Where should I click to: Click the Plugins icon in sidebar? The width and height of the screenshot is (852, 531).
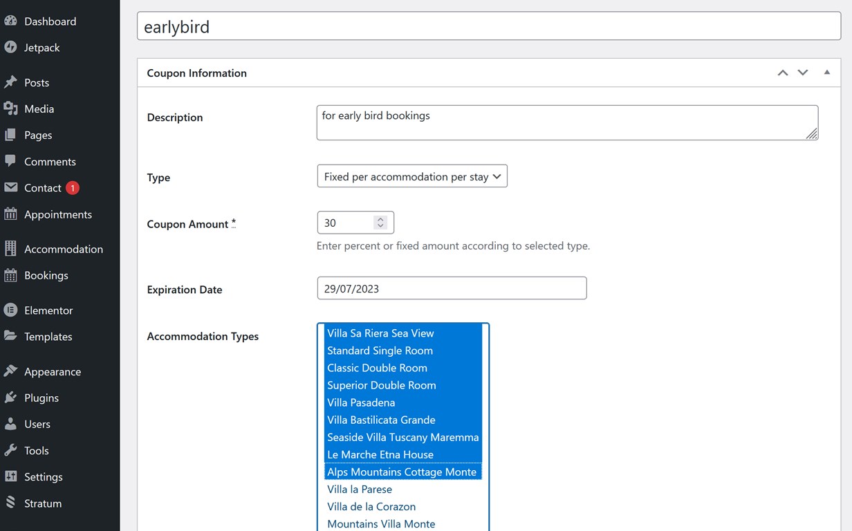(x=10, y=398)
